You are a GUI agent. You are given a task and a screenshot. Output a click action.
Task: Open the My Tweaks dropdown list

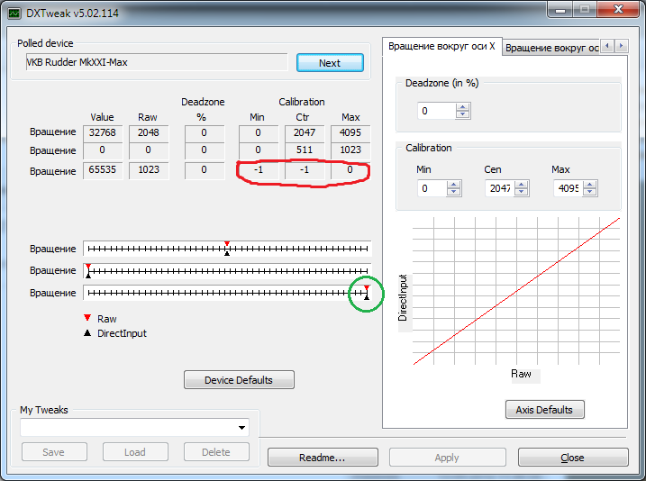(x=241, y=428)
